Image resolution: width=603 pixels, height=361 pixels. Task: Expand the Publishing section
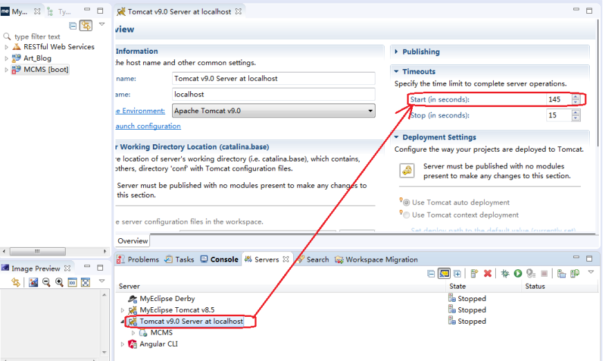[x=396, y=52]
